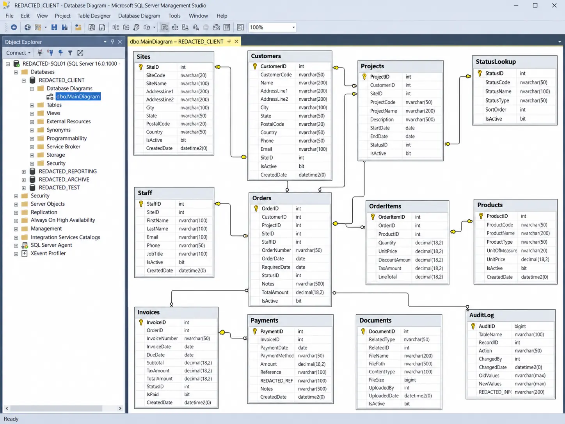Viewport: 565px width, 424px height.
Task: Click the primary key icon next to CustomerID
Action: click(255, 66)
